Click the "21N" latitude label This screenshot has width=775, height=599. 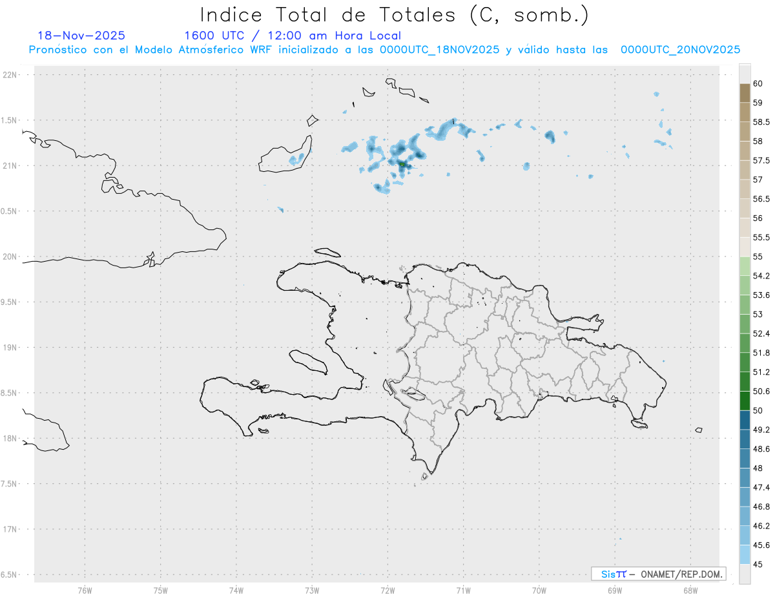(x=11, y=165)
